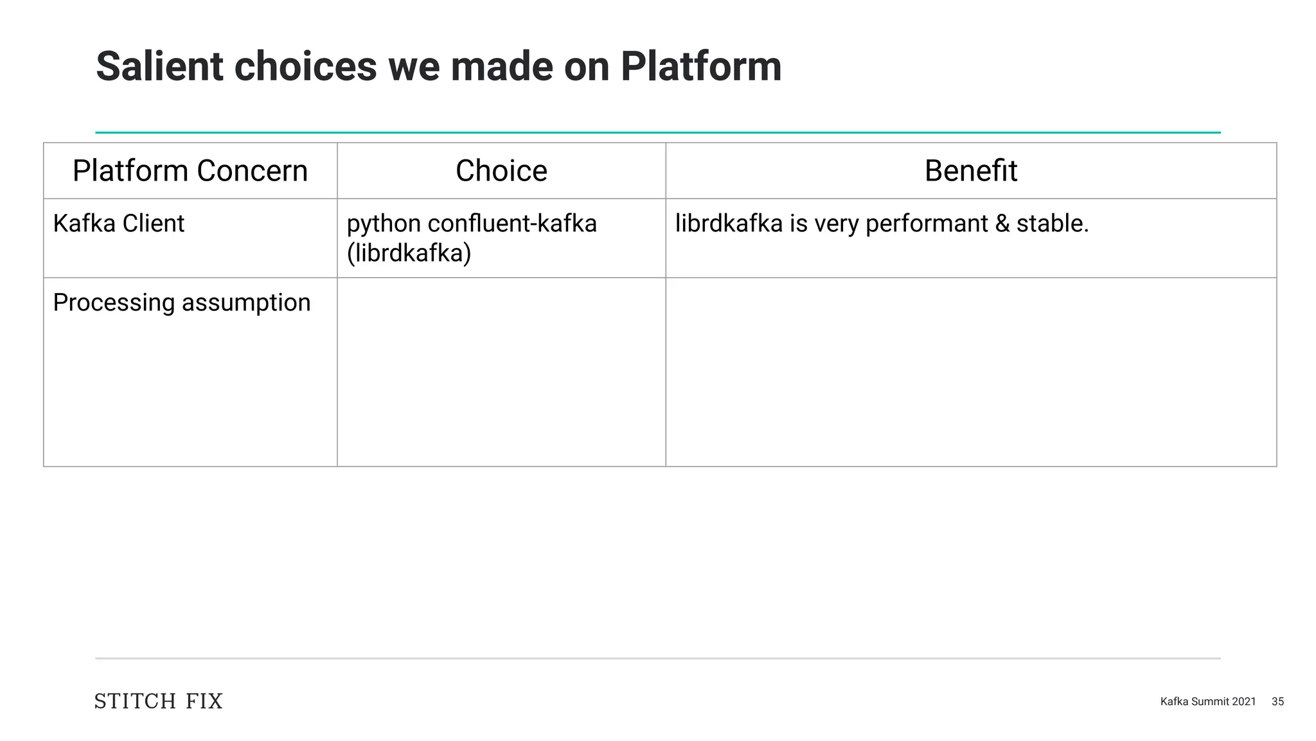This screenshot has width=1316, height=741.
Task: Click the word 'librdkafka' in Benefit text
Action: pyautogui.click(x=729, y=224)
